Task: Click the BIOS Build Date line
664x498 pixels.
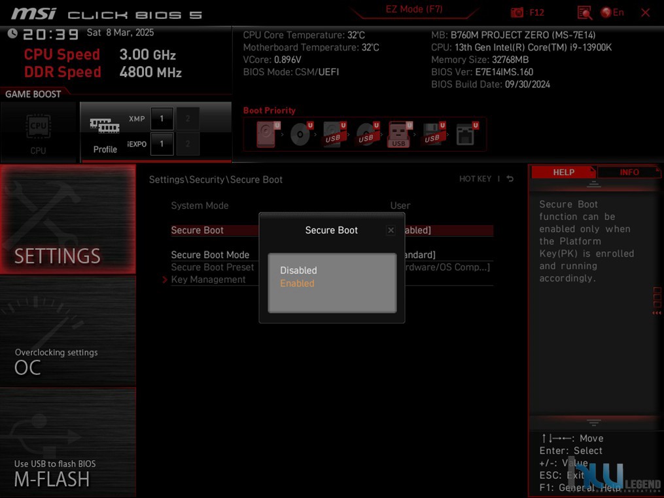Action: pyautogui.click(x=491, y=84)
